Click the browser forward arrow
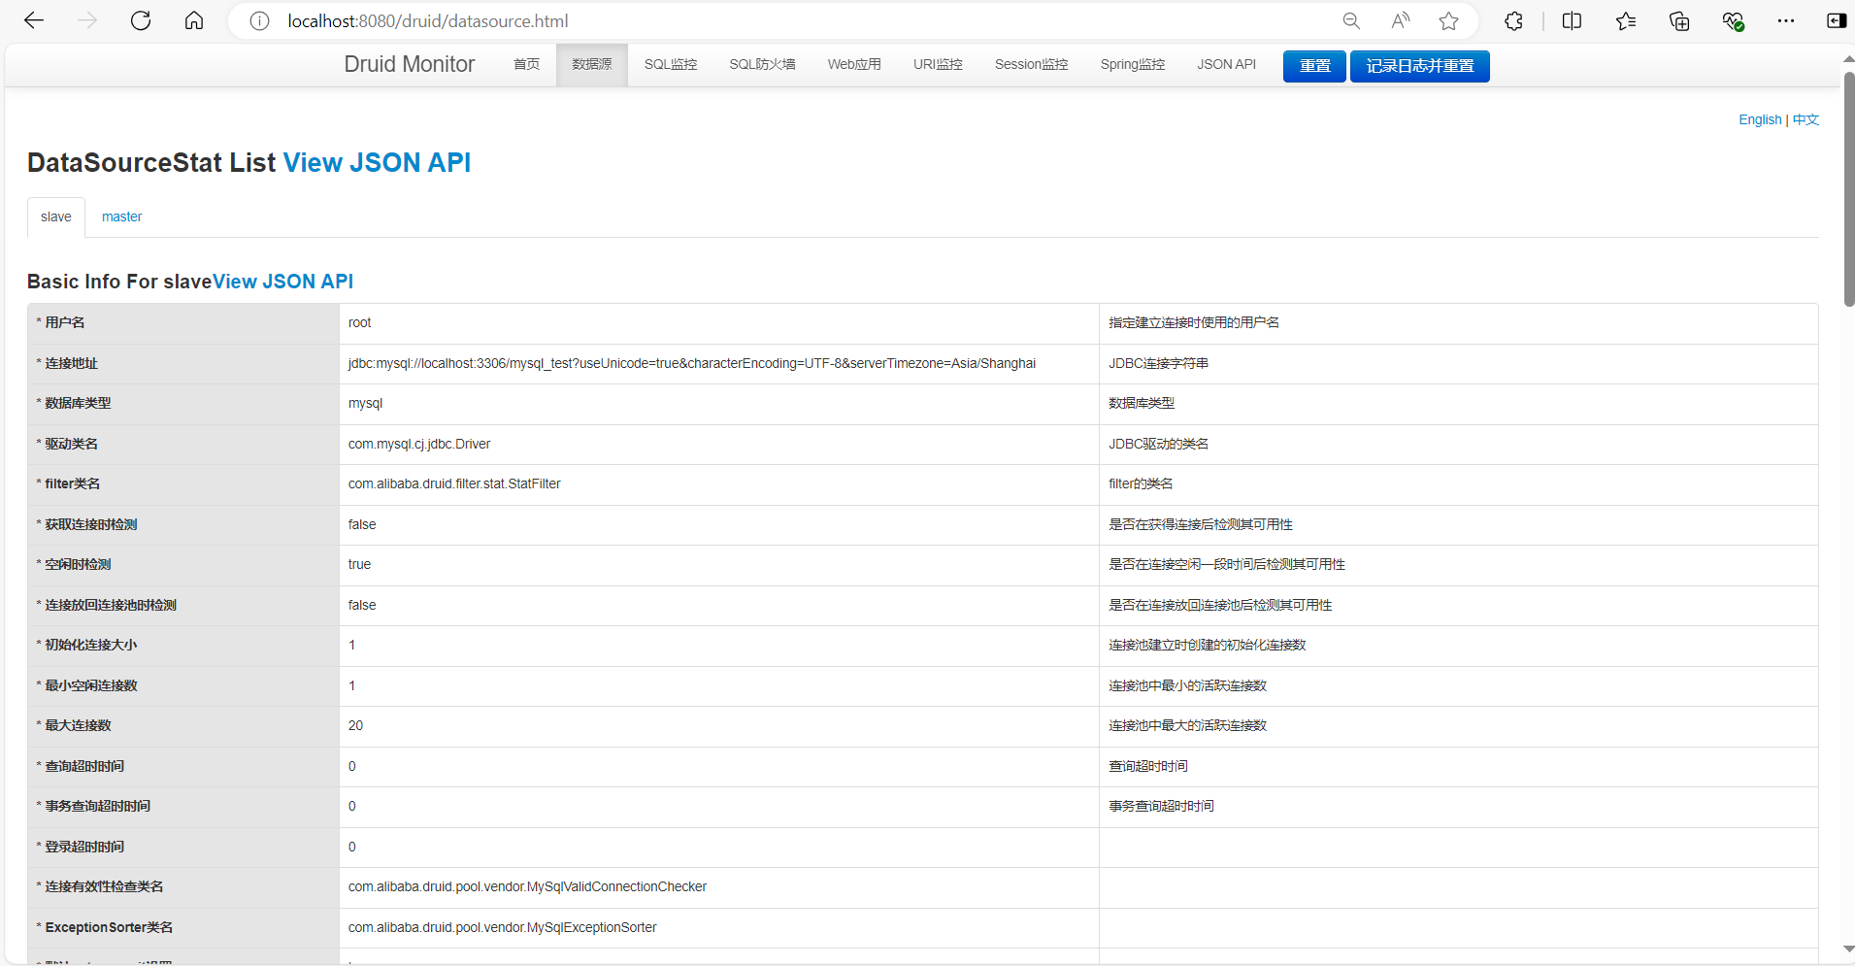The width and height of the screenshot is (1855, 966). [87, 20]
